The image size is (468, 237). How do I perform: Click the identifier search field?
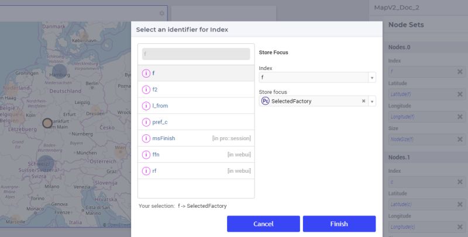pos(196,54)
